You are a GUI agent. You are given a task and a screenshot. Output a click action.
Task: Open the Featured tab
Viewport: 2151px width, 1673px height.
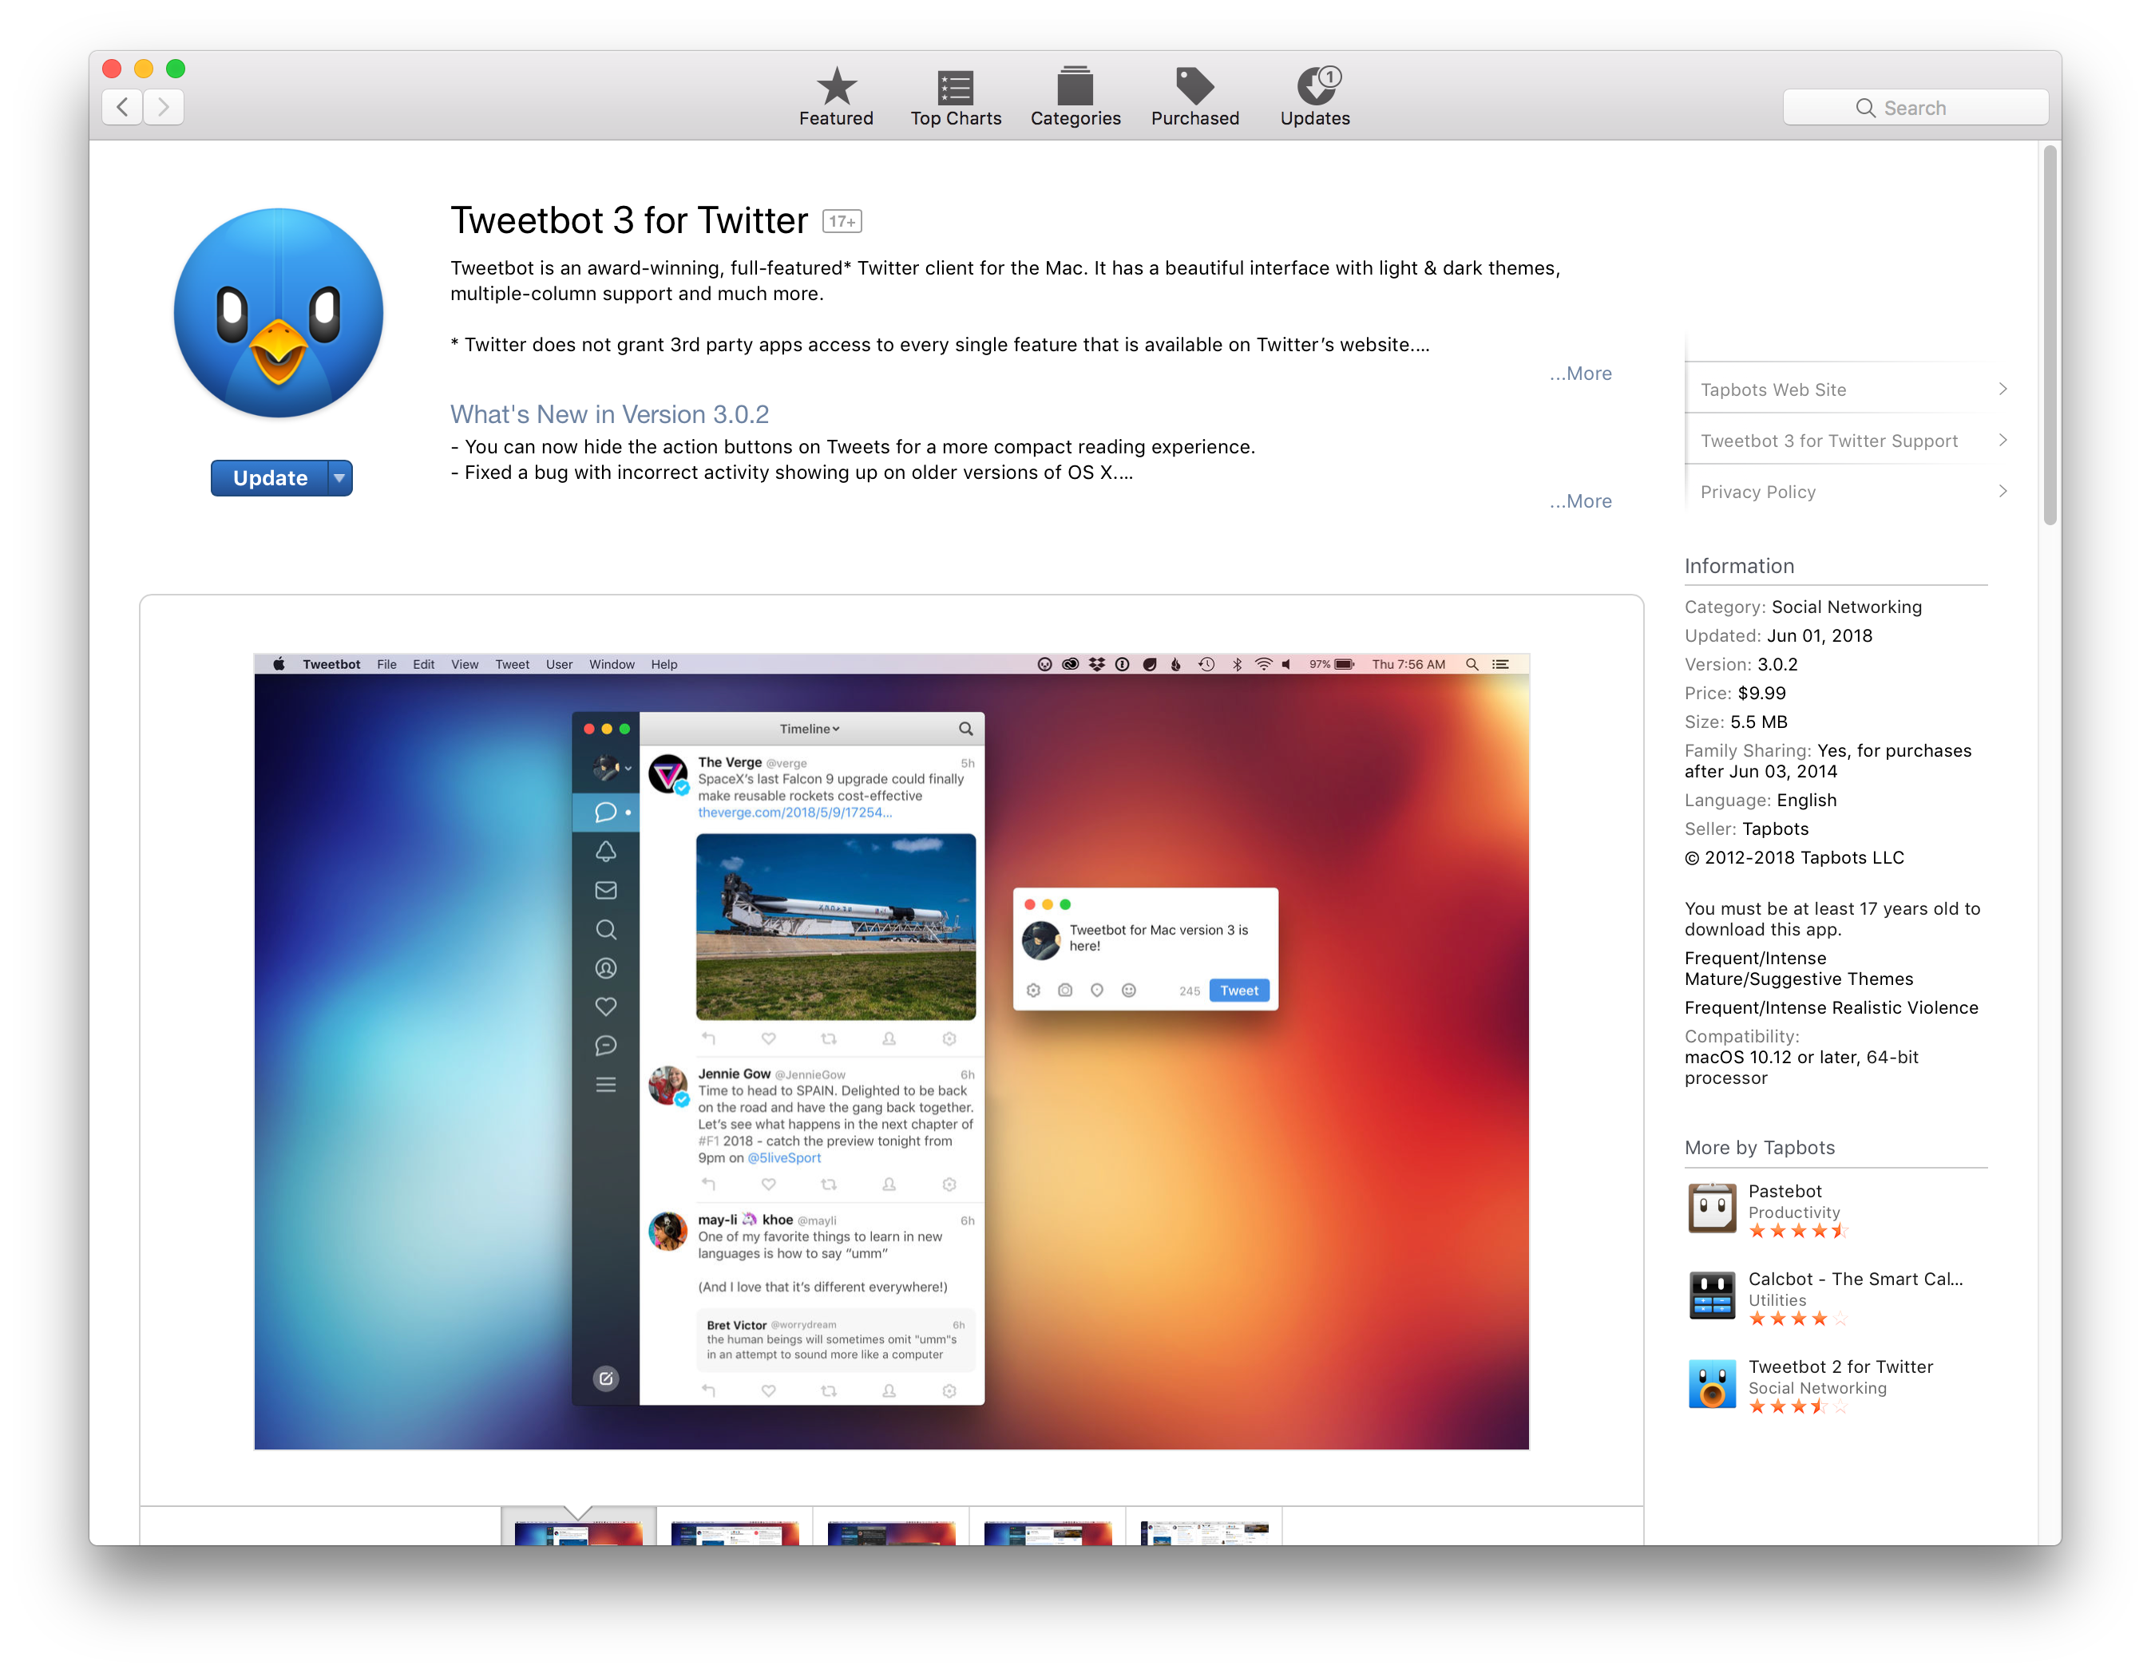(x=835, y=97)
